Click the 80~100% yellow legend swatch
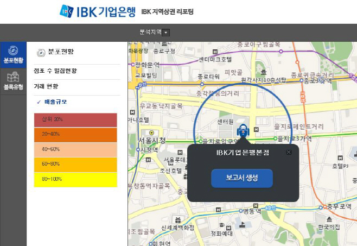This screenshot has height=246, width=357. (75, 180)
